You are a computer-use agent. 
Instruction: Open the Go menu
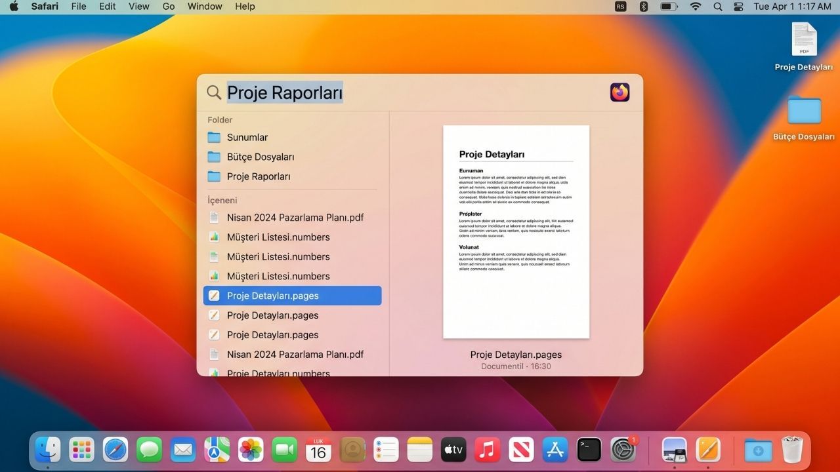[169, 7]
